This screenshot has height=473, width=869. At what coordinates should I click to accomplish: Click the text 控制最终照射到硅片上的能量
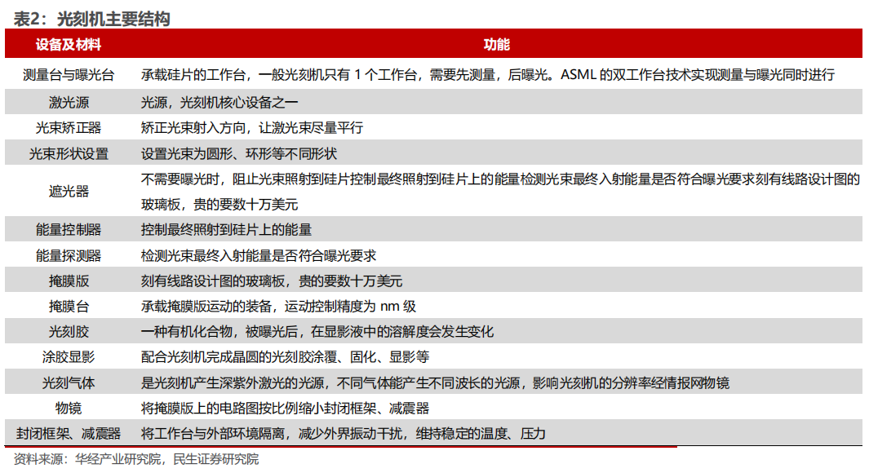pyautogui.click(x=226, y=230)
